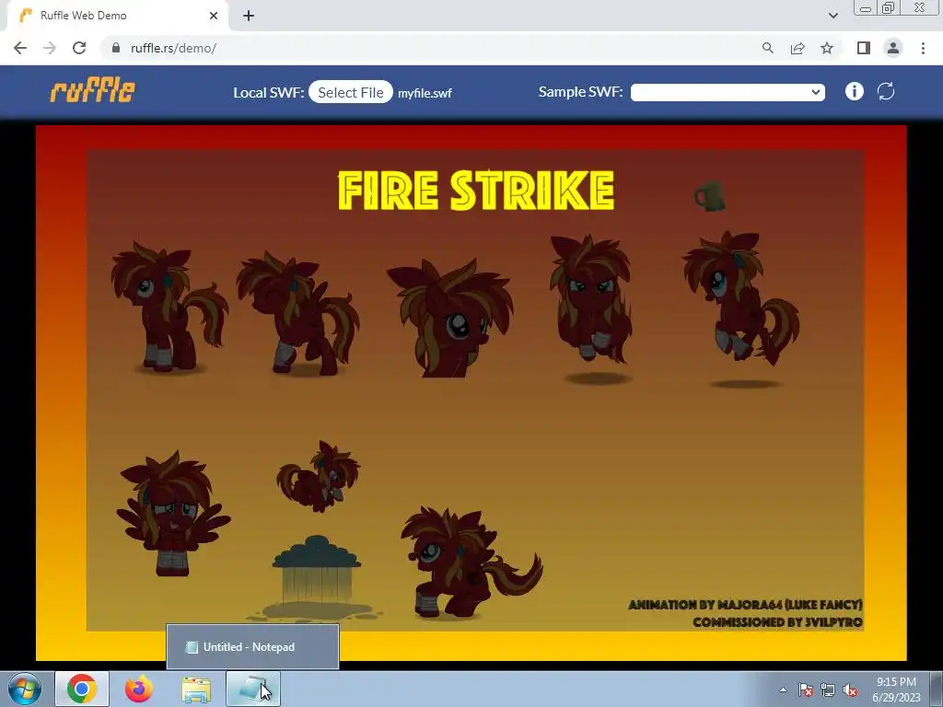Click the FIRE STRIKE title text
943x707 pixels.
[476, 190]
